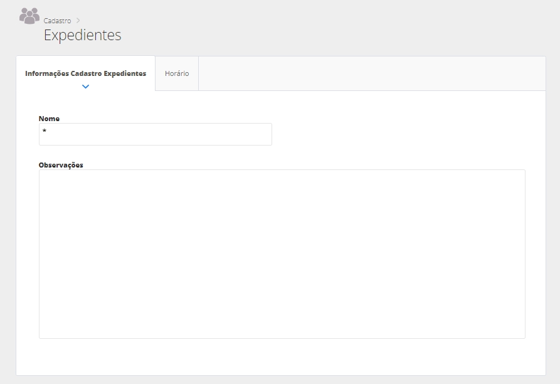Image resolution: width=560 pixels, height=384 pixels.
Task: Click the blue chevron under the active tab
Action: tap(86, 87)
